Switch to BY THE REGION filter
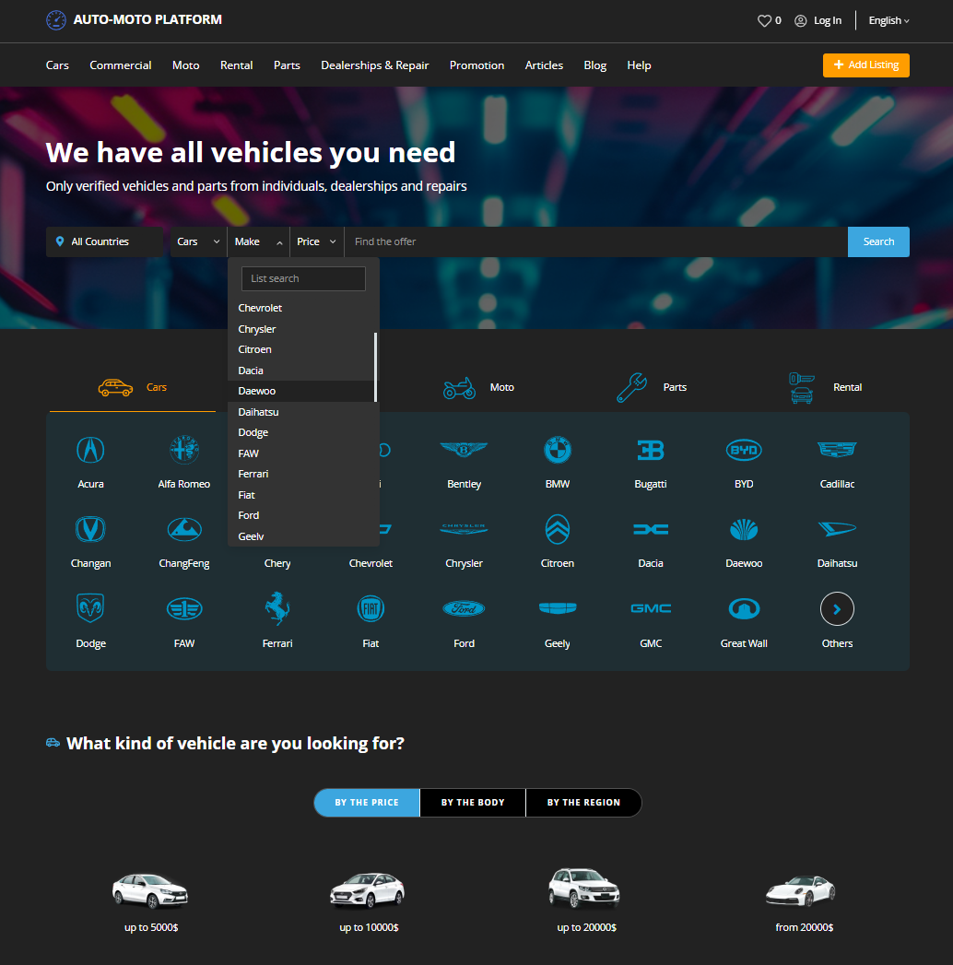953x965 pixels. 583,803
